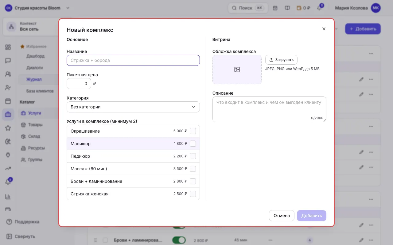Screen dimensions: 393x245
Task: Click the Описание text area
Action: (x=269, y=109)
